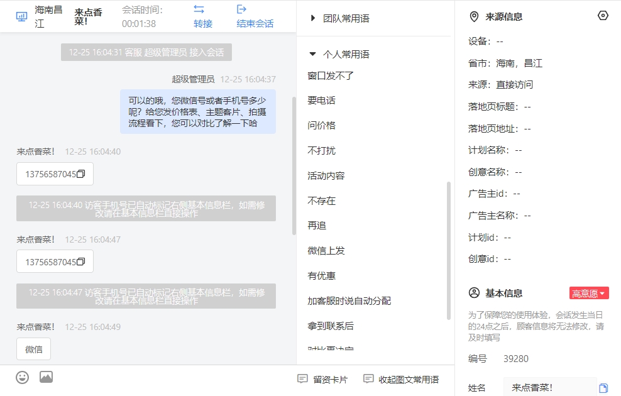Click the 计划名称 row

pos(495,150)
